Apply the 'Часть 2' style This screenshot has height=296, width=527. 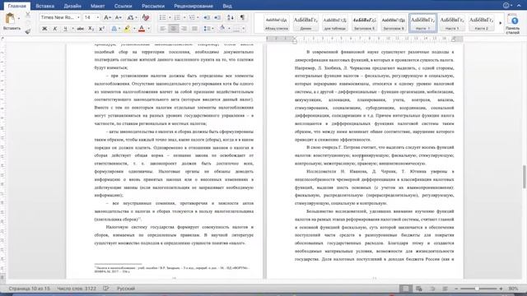(481, 23)
